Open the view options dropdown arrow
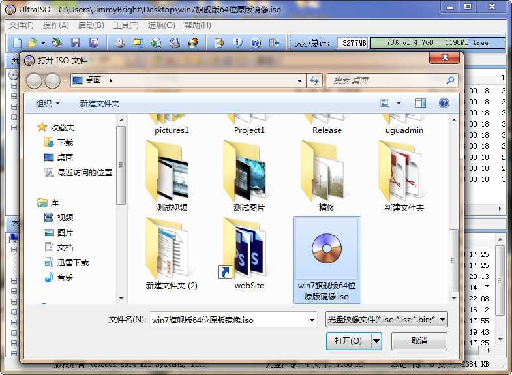Viewport: 512px width, 375px height. (x=399, y=104)
